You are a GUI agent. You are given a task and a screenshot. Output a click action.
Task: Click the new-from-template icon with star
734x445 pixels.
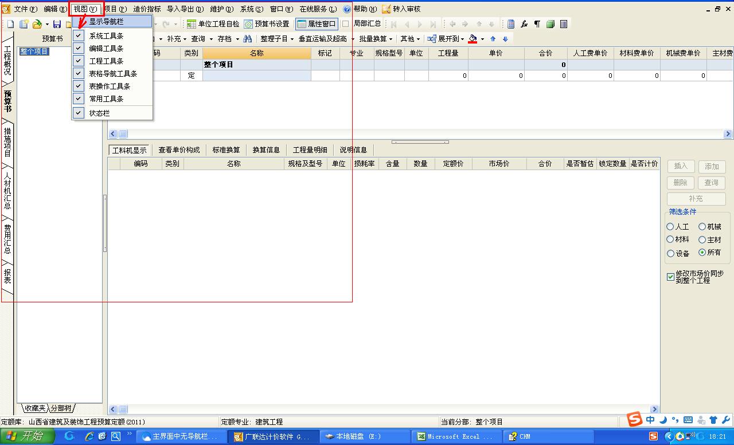pyautogui.click(x=24, y=24)
